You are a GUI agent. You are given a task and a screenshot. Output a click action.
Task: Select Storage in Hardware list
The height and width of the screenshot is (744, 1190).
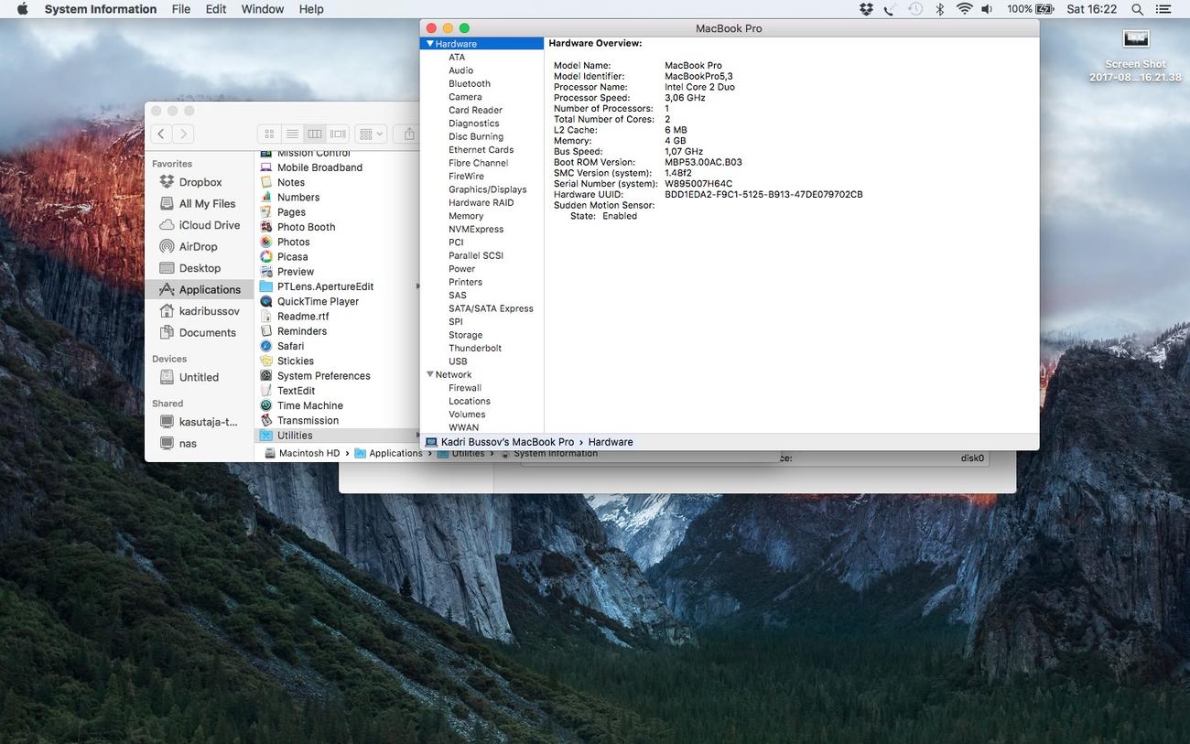point(465,335)
